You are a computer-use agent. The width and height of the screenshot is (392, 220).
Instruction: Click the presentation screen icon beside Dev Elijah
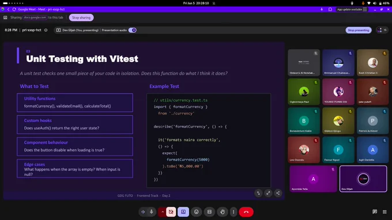click(58, 30)
